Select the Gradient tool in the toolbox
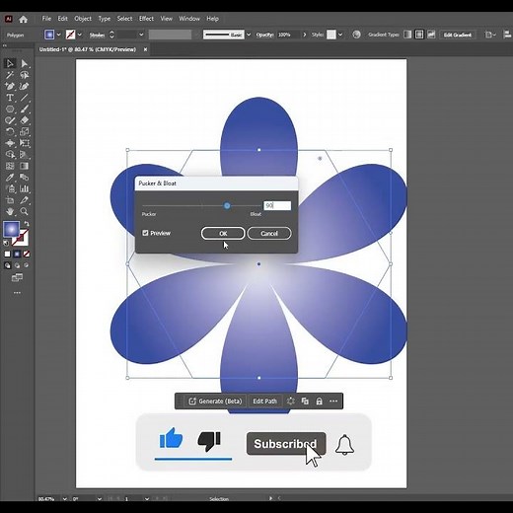This screenshot has height=513, width=513. [x=24, y=166]
